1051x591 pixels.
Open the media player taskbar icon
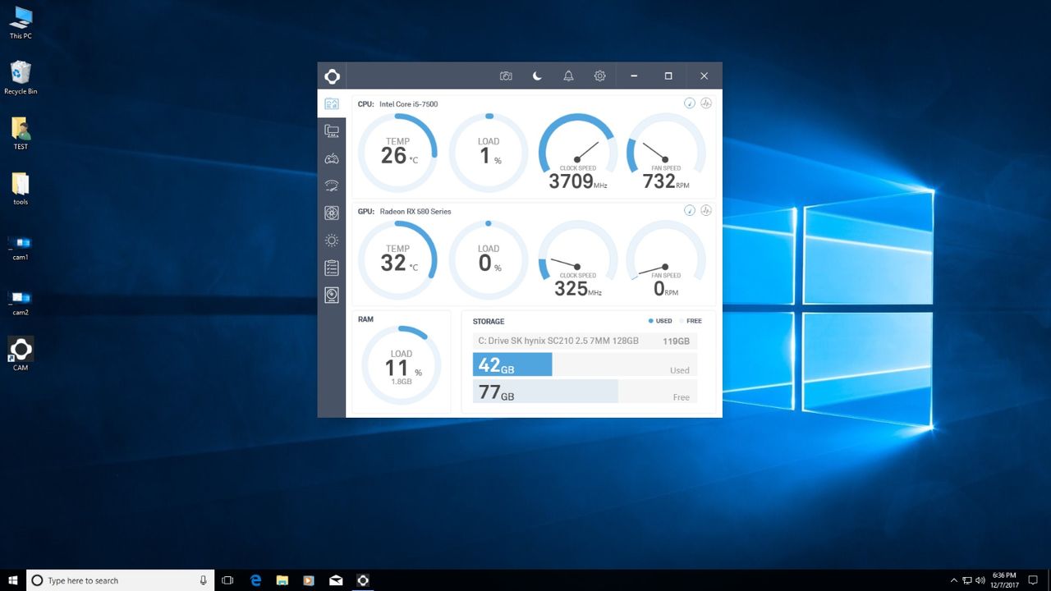coord(309,580)
